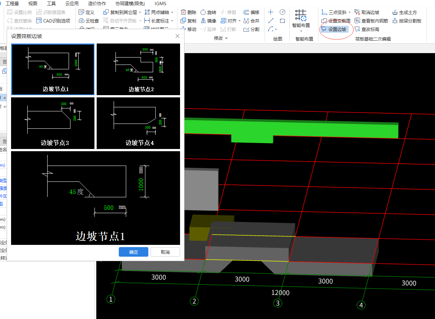Image resolution: width=435 pixels, height=319 pixels.
Task: Select the 边坡节点4 thumbnail
Action: point(138,123)
